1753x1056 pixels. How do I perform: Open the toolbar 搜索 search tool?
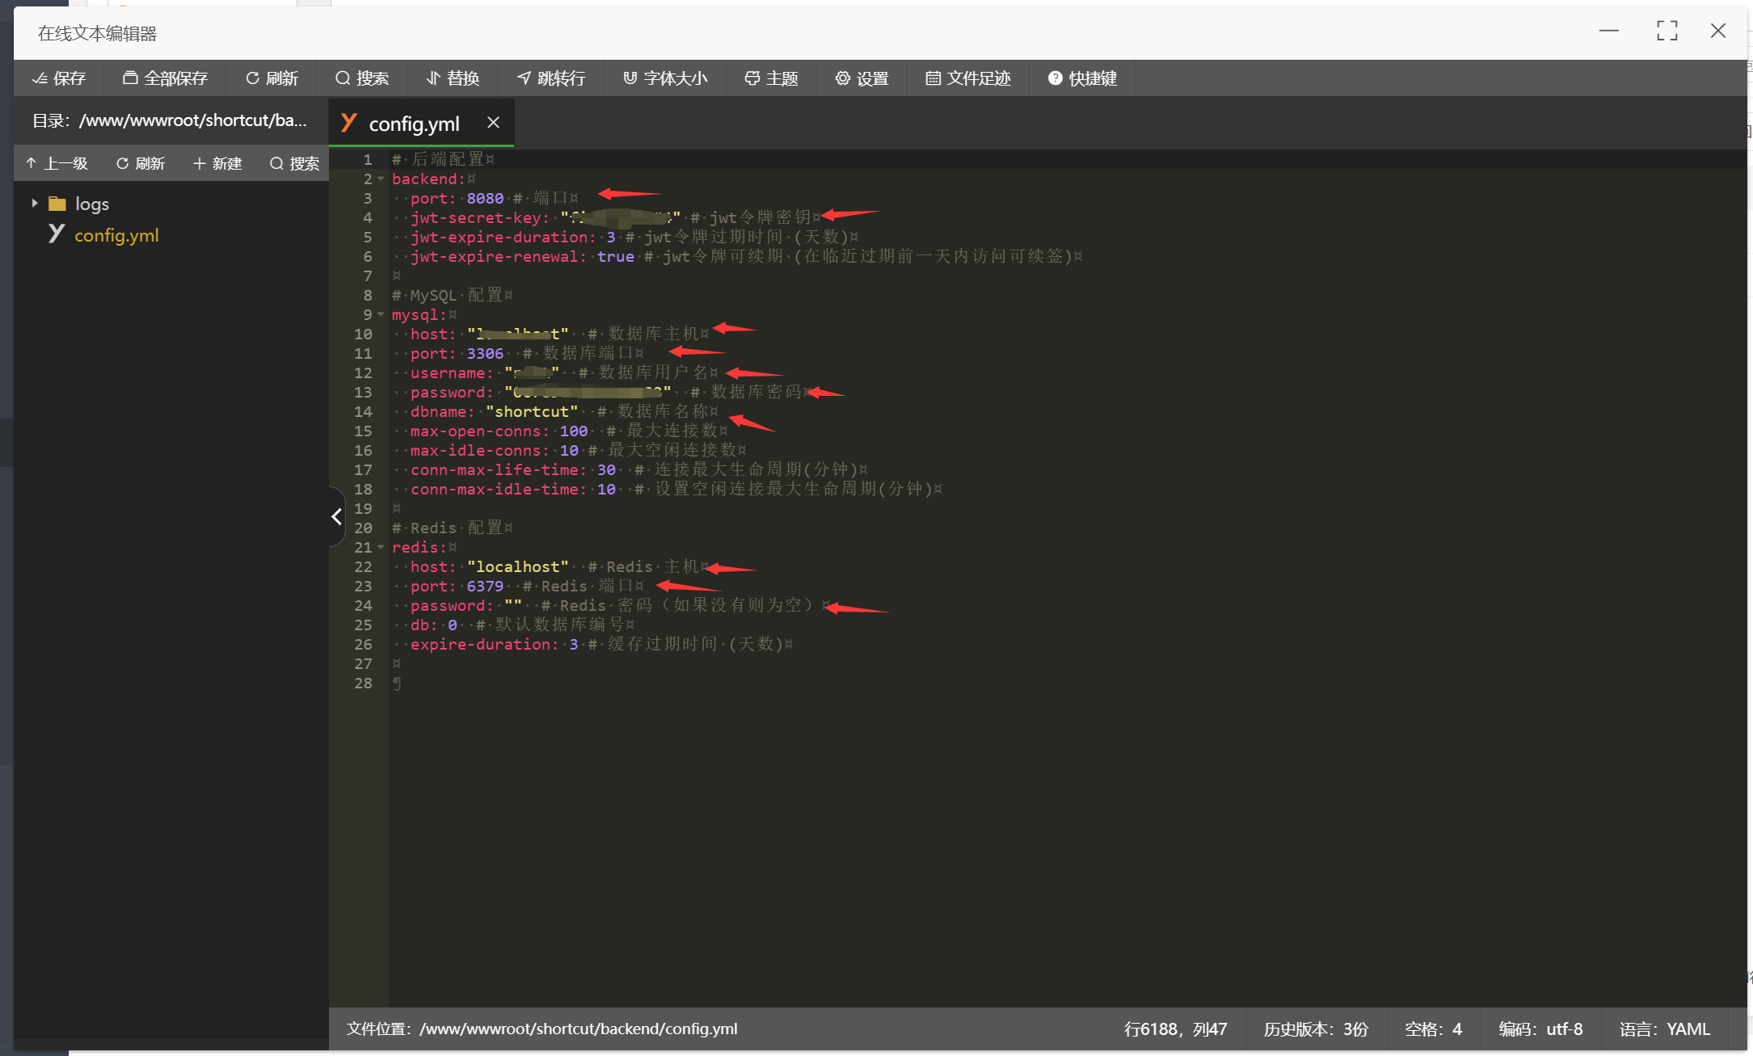(362, 78)
